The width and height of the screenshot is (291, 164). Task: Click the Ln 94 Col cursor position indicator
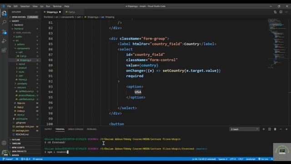tap(204, 159)
